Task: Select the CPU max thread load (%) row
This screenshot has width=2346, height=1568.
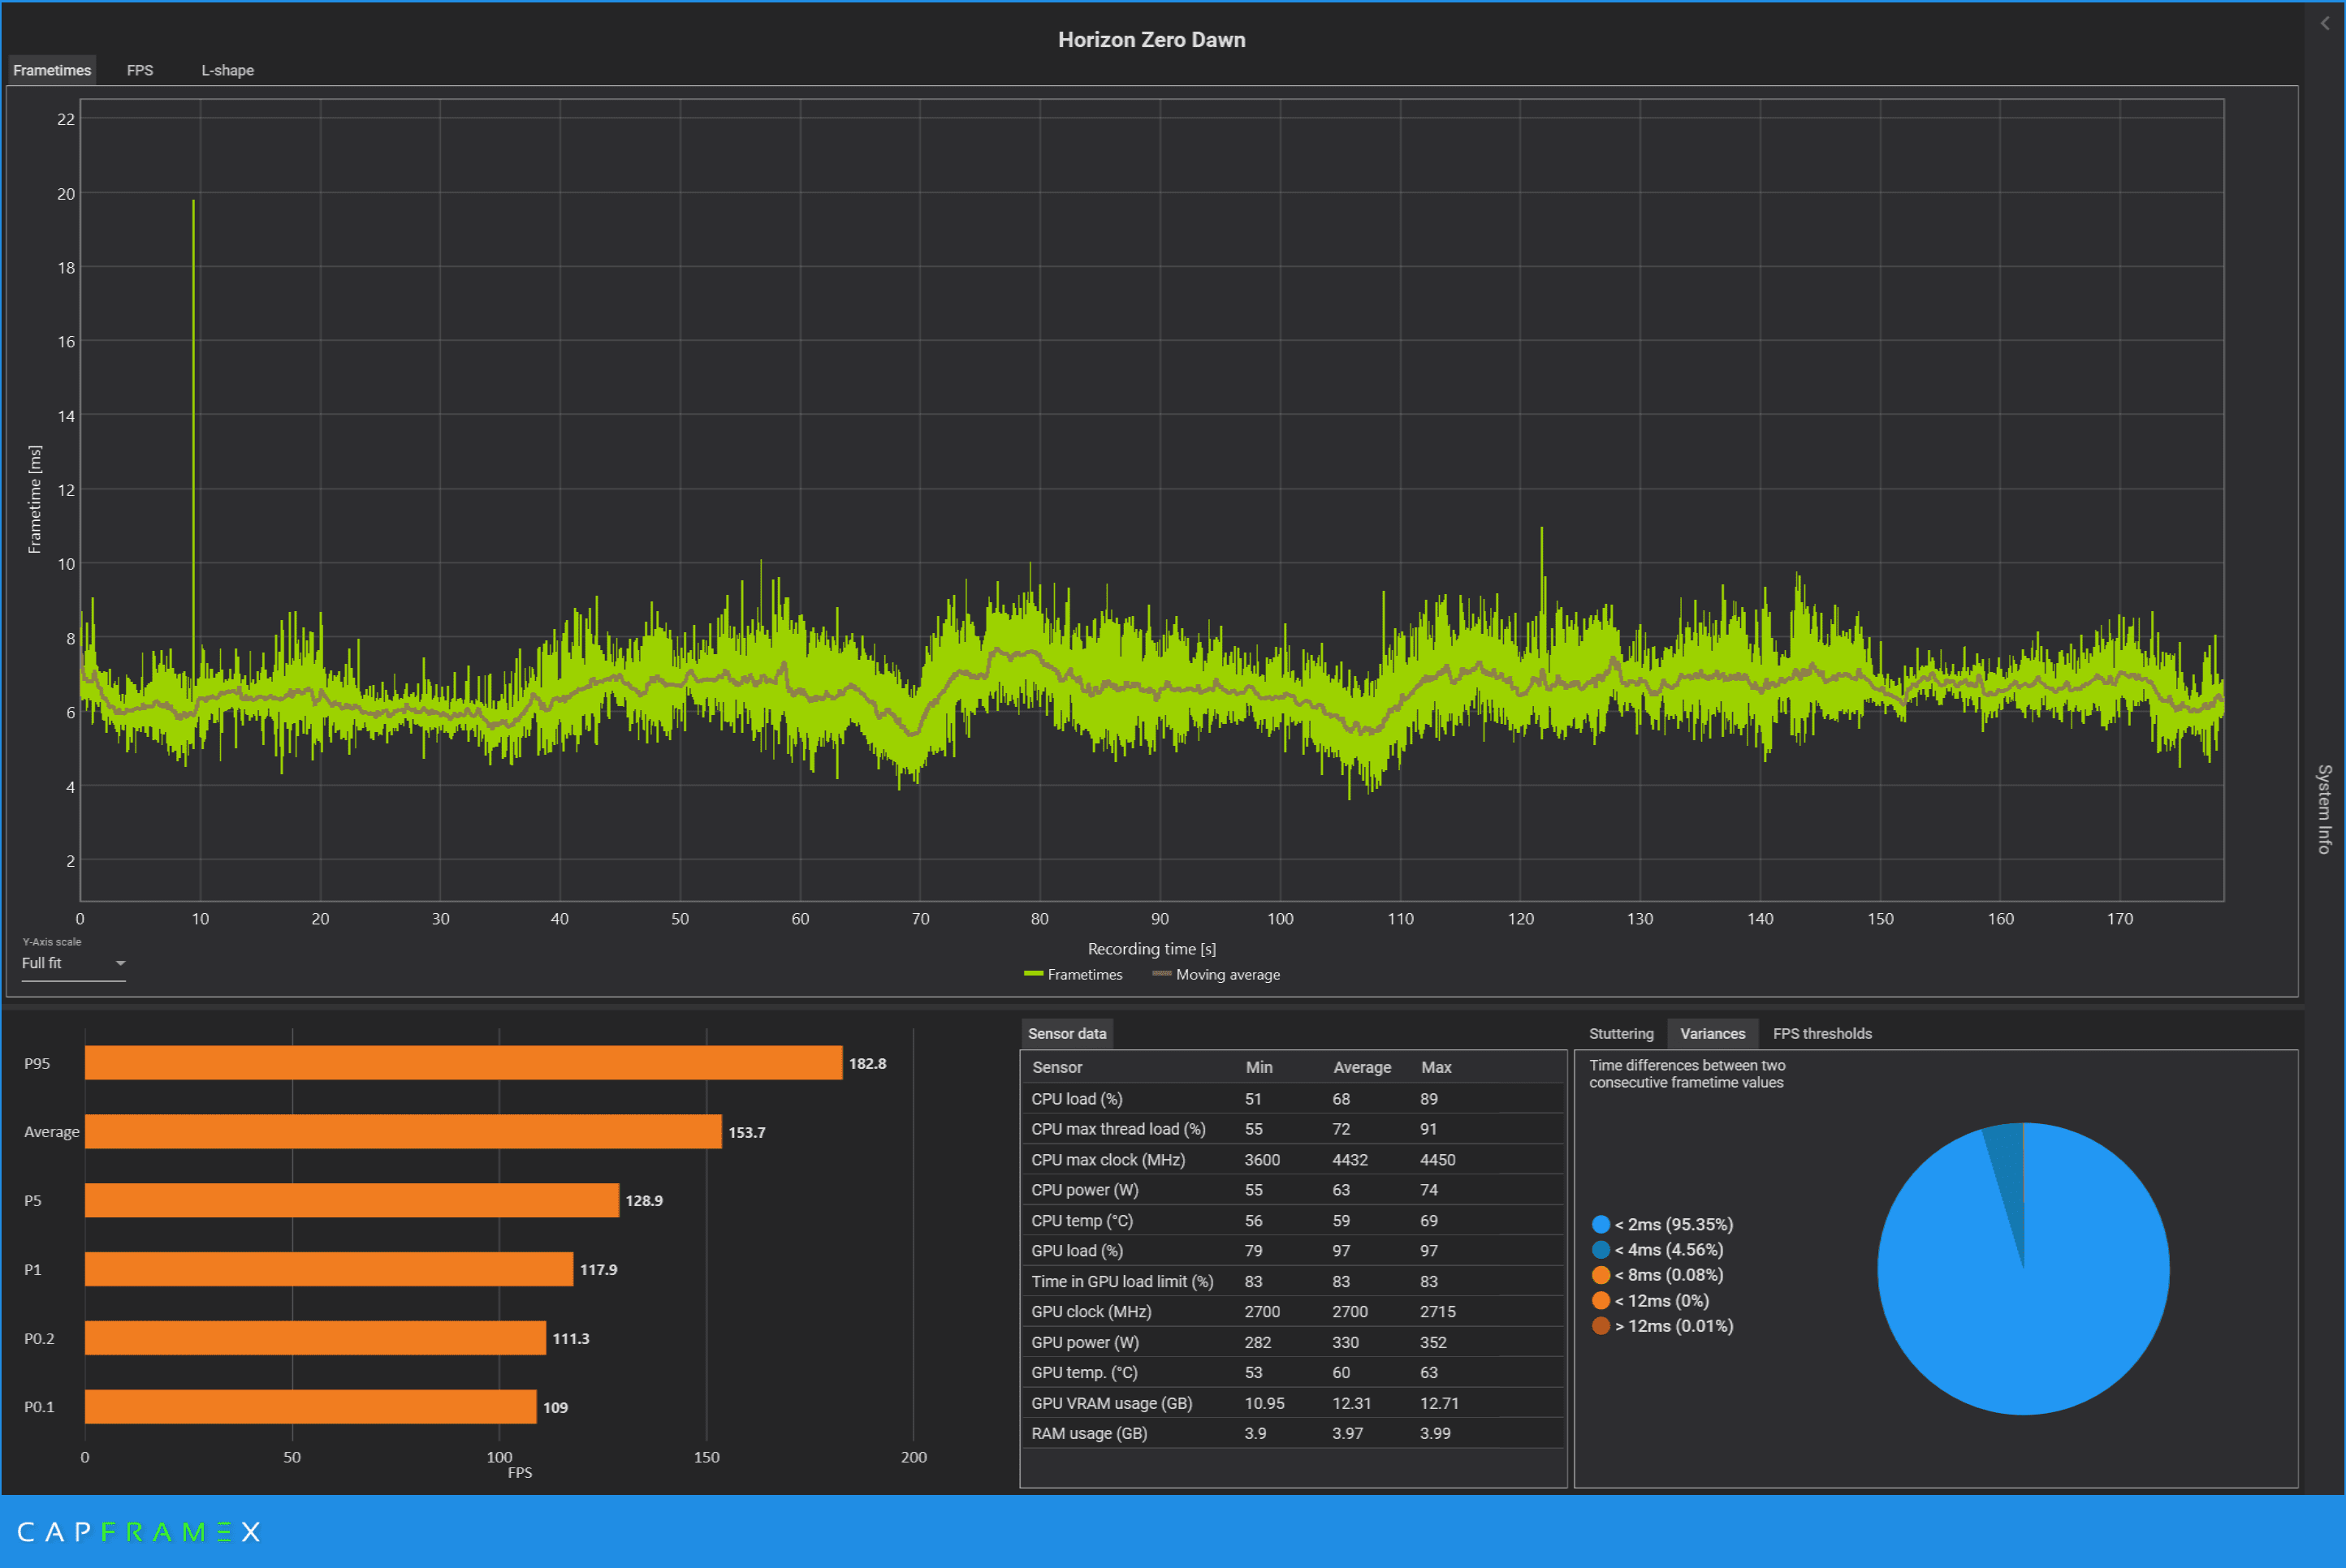Action: pos(1293,1129)
